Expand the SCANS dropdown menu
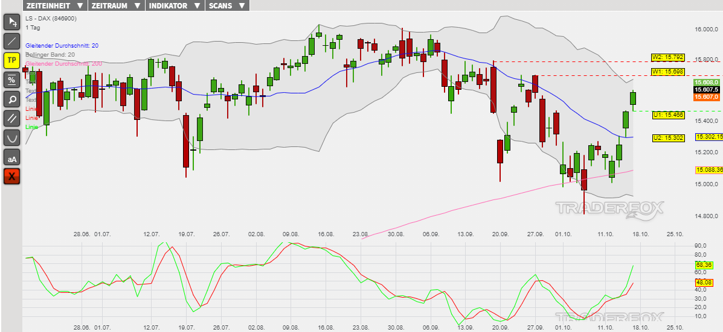Screen dimensions: 723x332 227,5
